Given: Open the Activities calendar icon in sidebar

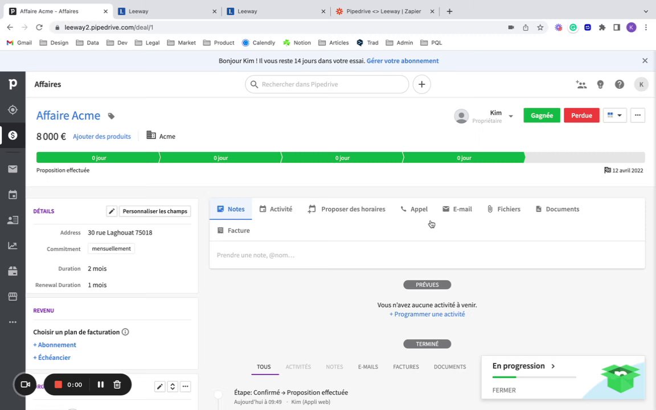Looking at the screenshot, I should pyautogui.click(x=13, y=195).
